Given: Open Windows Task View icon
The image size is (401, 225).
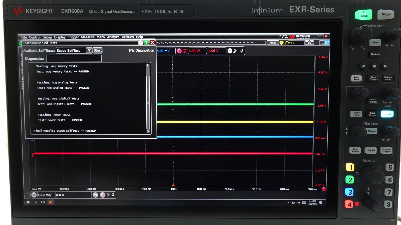Looking at the screenshot, I should pyautogui.click(x=43, y=202).
